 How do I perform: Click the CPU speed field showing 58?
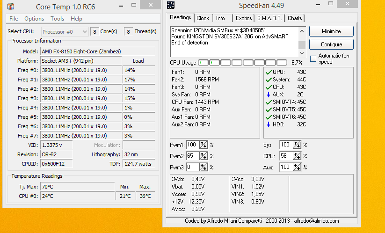(286, 156)
